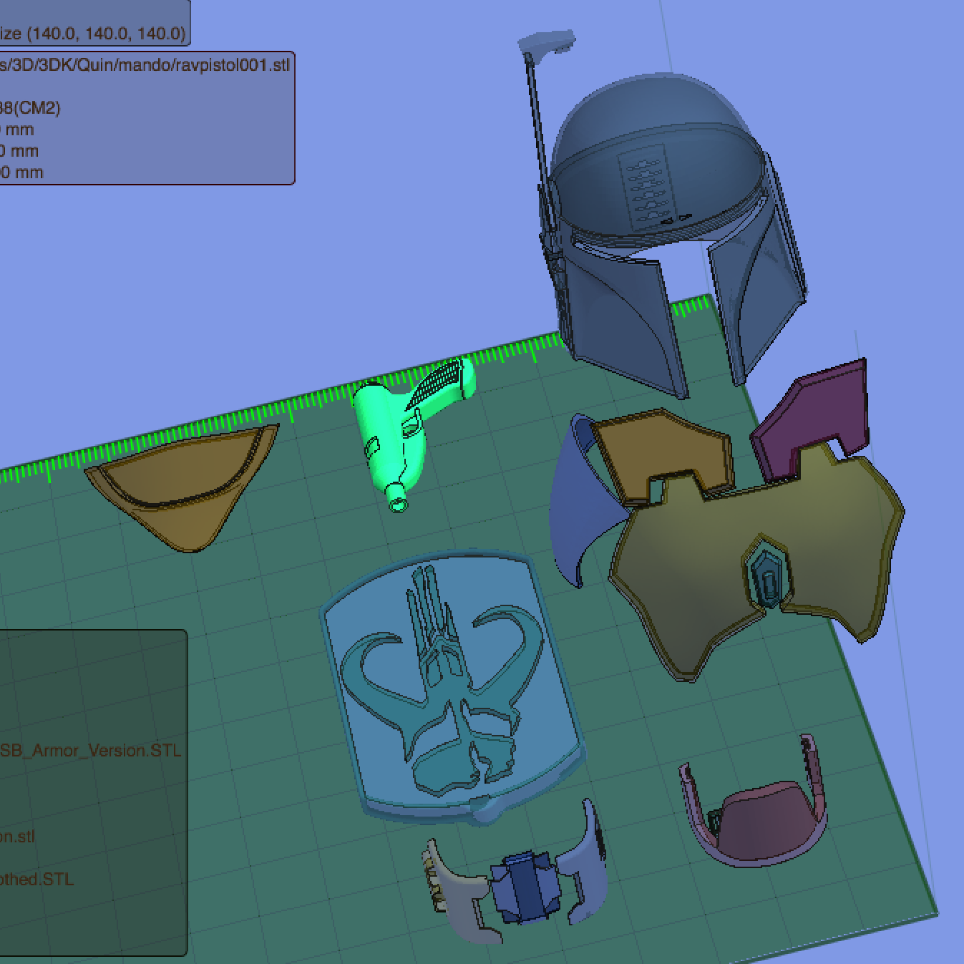
Task: Select the file entry ending in othed.STL
Action: (x=37, y=880)
